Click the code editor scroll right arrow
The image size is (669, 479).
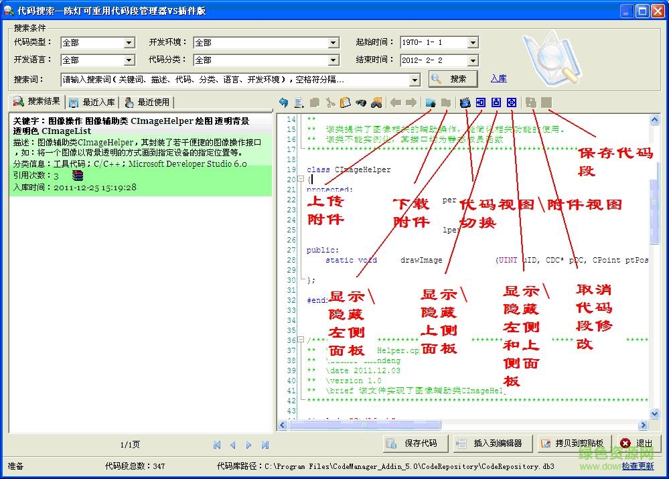pyautogui.click(x=644, y=425)
